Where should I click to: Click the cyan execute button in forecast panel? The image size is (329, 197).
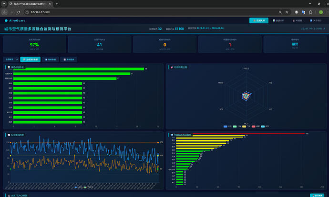click(317, 195)
